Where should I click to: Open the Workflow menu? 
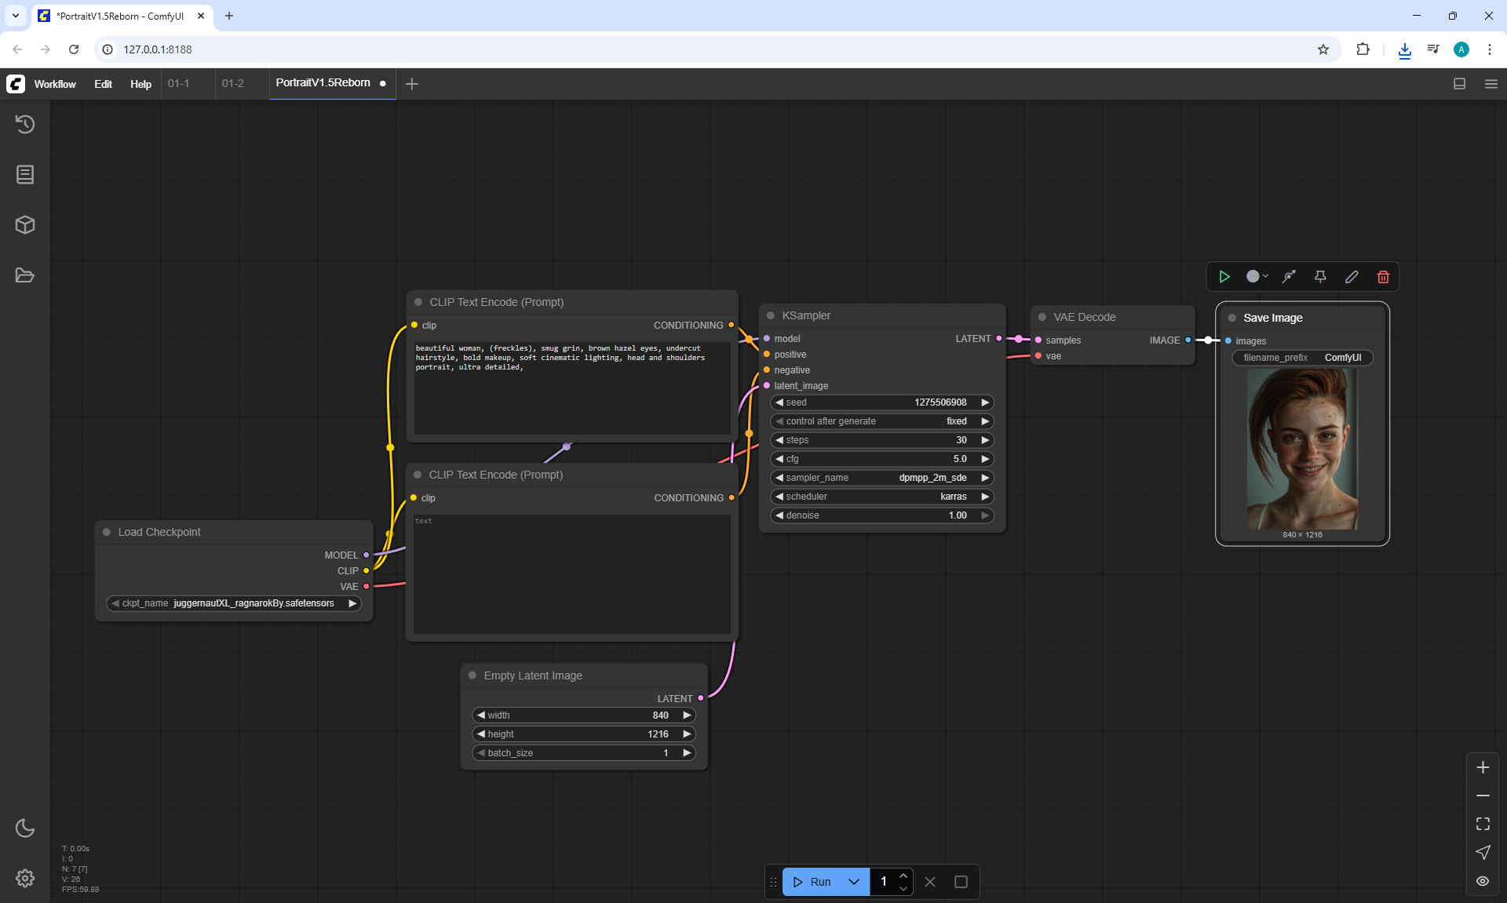tap(55, 84)
